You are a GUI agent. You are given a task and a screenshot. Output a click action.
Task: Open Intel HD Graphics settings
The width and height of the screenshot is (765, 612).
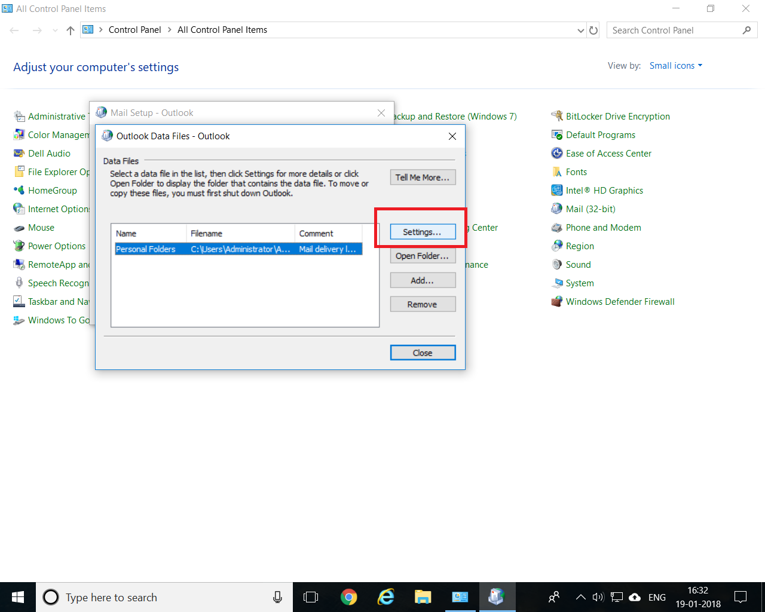[x=604, y=191]
